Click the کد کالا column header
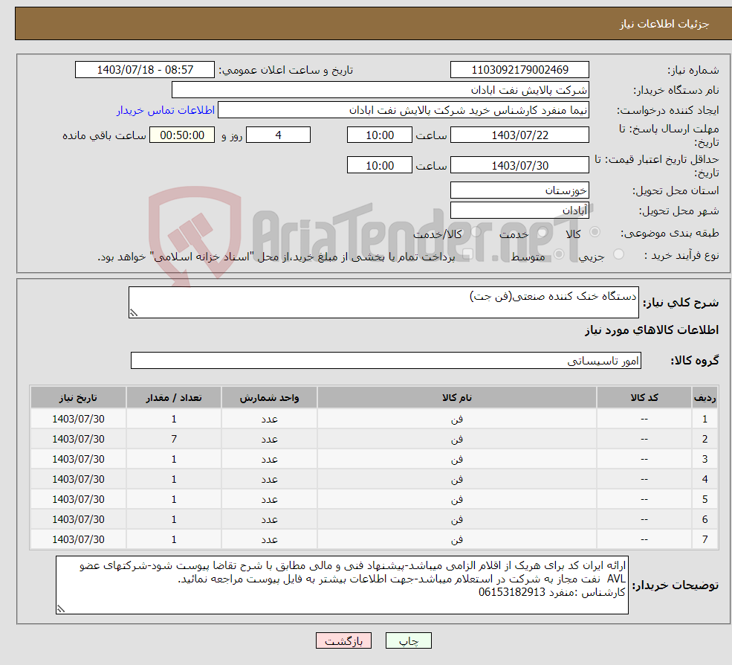Viewport: 732px width, 665px height. click(x=644, y=398)
